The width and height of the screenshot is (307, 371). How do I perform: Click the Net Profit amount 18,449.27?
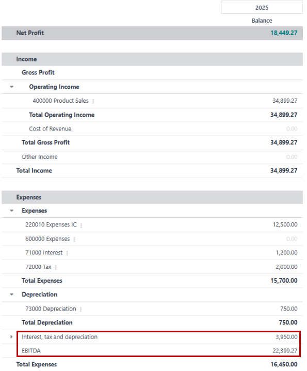pos(284,33)
